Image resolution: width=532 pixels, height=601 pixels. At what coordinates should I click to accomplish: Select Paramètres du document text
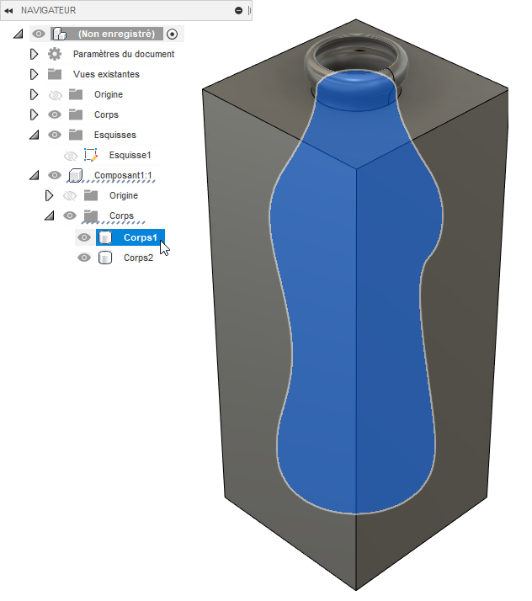tap(124, 54)
